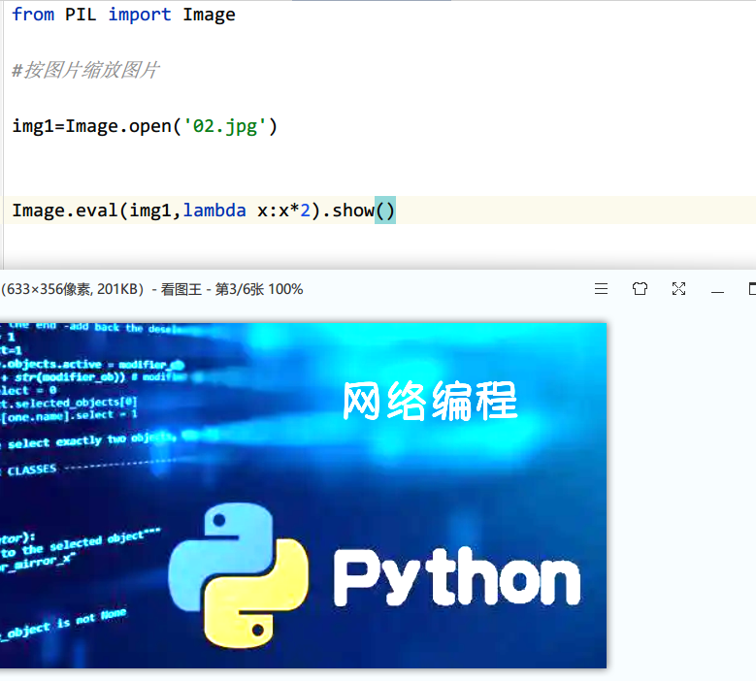The height and width of the screenshot is (681, 756).
Task: Click the 'from PIL import Image' line
Action: 124,15
